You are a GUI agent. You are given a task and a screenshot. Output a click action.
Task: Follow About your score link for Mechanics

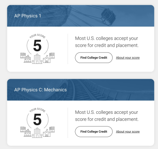128,132
